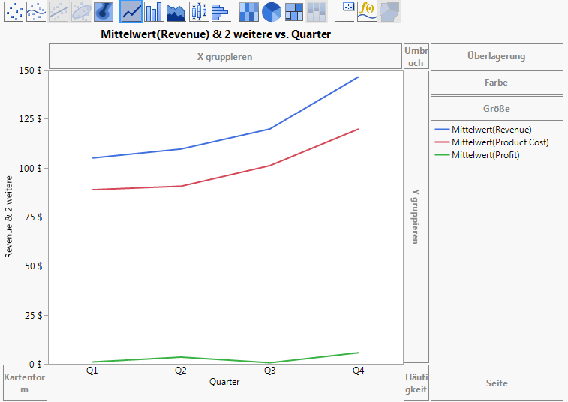Click the red Product Cost legend line swatch
568x402 pixels.
click(442, 142)
